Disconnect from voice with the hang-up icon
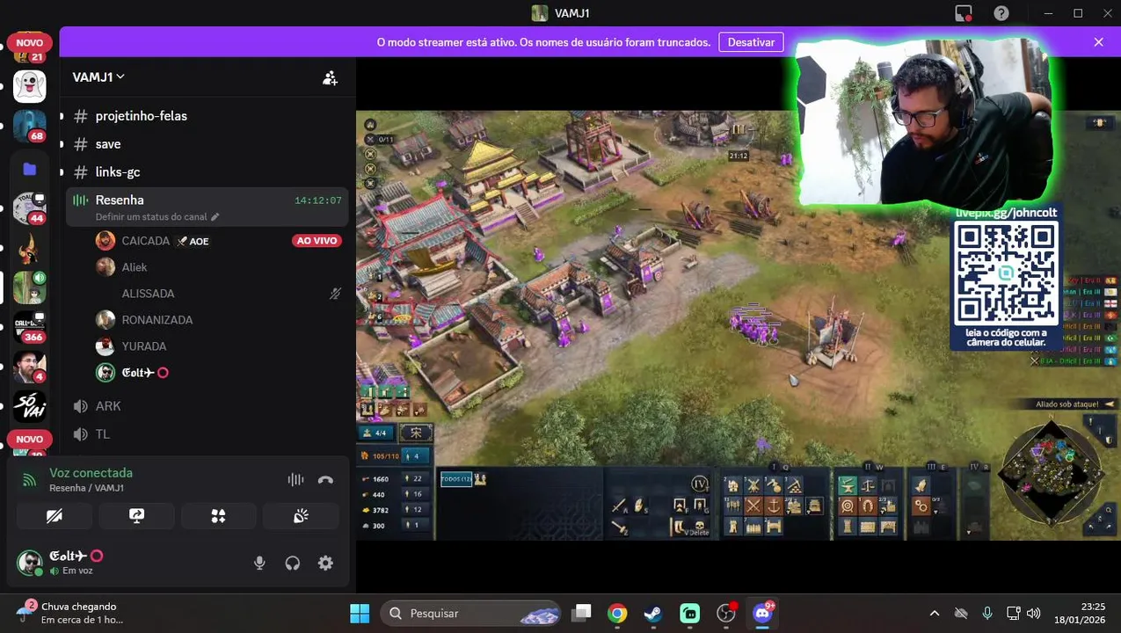The image size is (1121, 633). (325, 480)
